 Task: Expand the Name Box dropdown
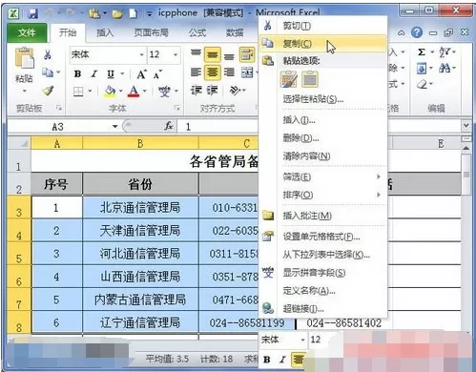click(114, 127)
